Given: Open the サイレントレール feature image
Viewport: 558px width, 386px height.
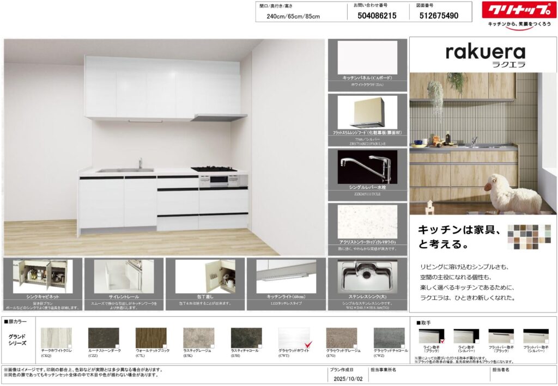Looking at the screenshot, I should (124, 275).
